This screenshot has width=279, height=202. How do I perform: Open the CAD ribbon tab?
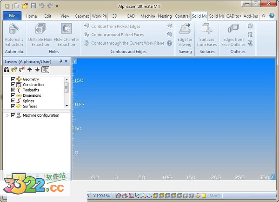[131, 16]
